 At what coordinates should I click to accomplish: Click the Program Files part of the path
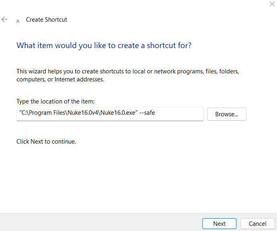click(x=47, y=113)
